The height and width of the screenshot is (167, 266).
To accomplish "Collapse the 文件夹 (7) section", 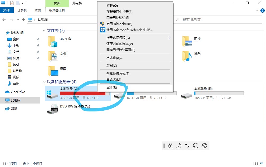I will tap(44, 30).
